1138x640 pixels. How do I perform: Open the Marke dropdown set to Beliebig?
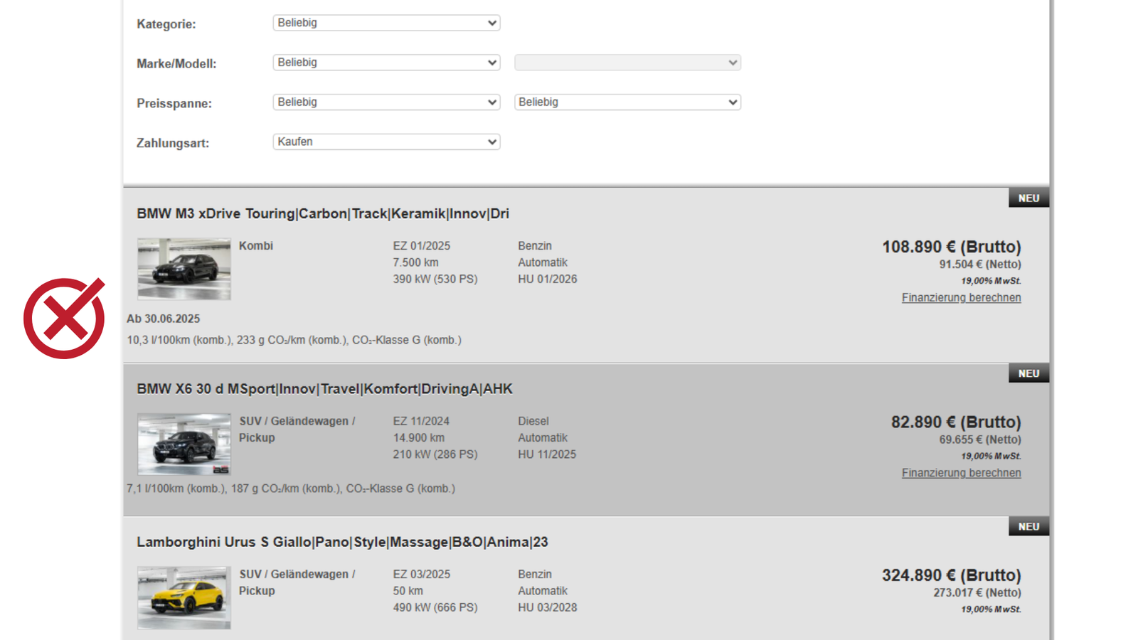pos(386,63)
